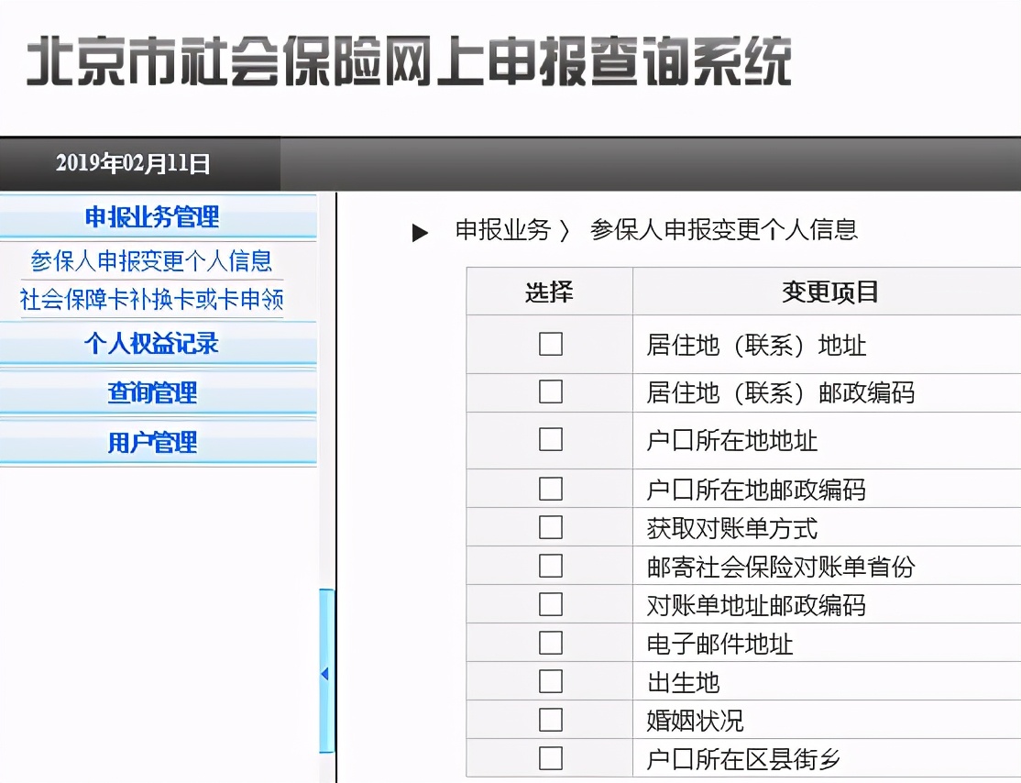点击「参保人申报变更个人信息」链接
This screenshot has width=1021, height=783.
coord(152,262)
